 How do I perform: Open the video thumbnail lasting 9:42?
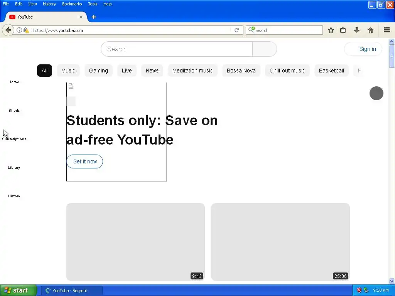[135, 242]
